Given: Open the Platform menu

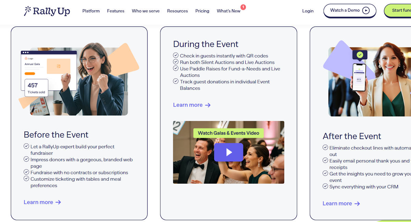Looking at the screenshot, I should pyautogui.click(x=91, y=11).
